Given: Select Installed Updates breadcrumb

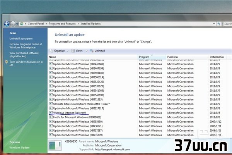Looking at the screenshot, I should (x=90, y=24).
